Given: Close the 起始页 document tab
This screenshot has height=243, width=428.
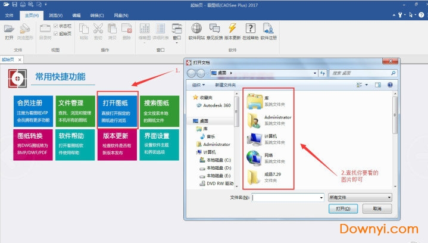Looking at the screenshot, I should 20,60.
